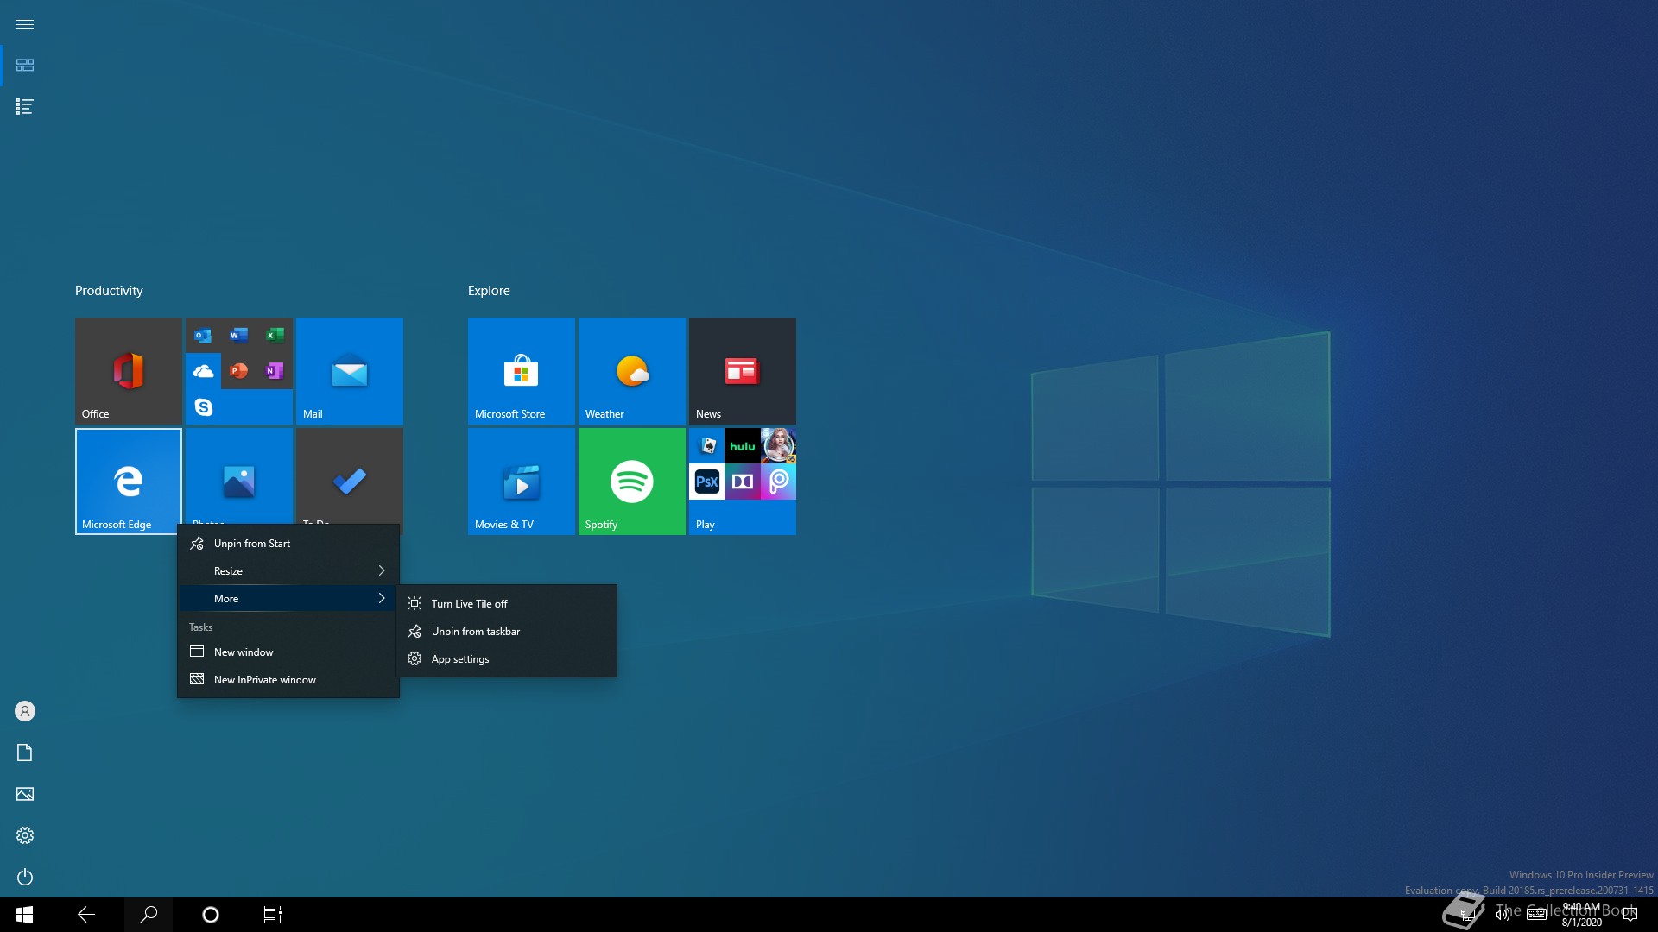Click the Productivity group header
Screen dimensions: 1658x932
[109, 291]
